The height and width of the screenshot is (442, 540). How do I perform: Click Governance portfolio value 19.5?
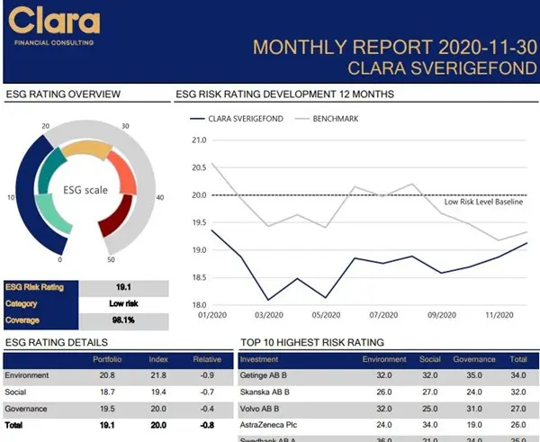point(107,409)
